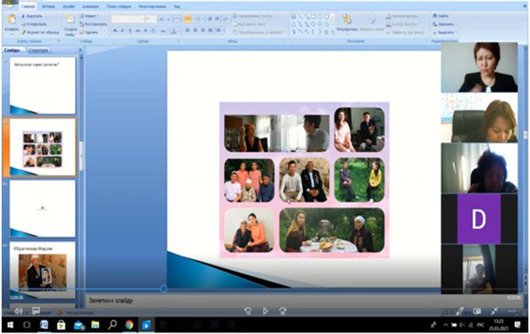
Task: Toggle the numbered list button
Action: click(x=199, y=19)
